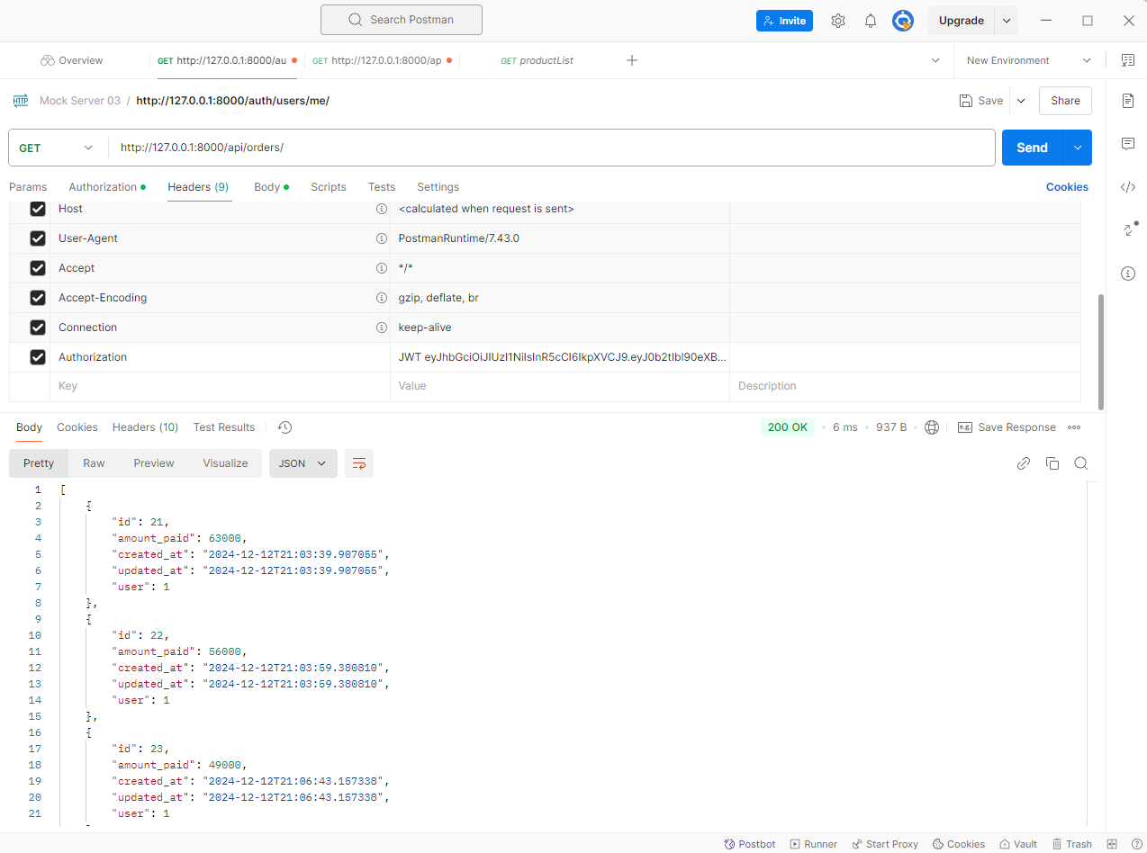Open Runner from the status bar
Image resolution: width=1147 pixels, height=853 pixels.
814,844
